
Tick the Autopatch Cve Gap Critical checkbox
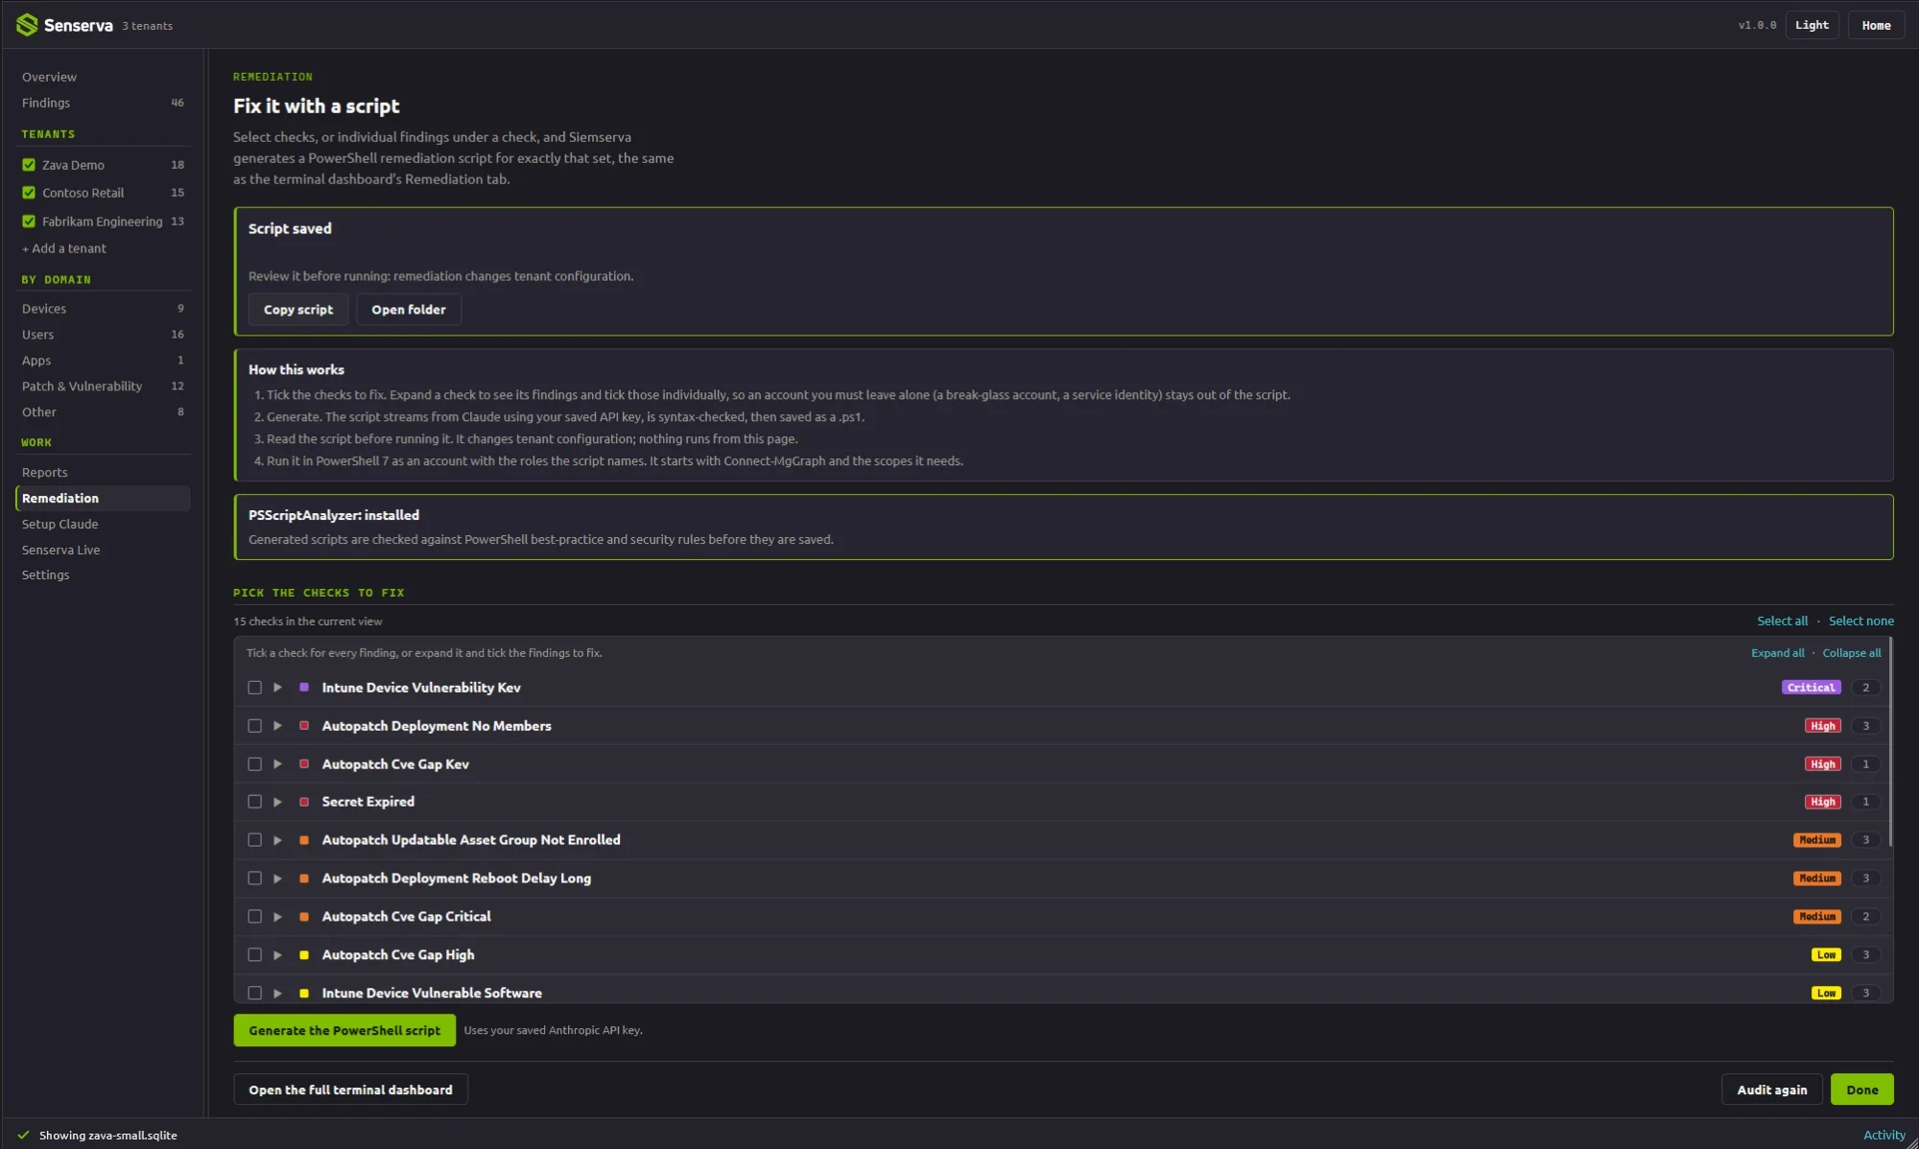254,917
